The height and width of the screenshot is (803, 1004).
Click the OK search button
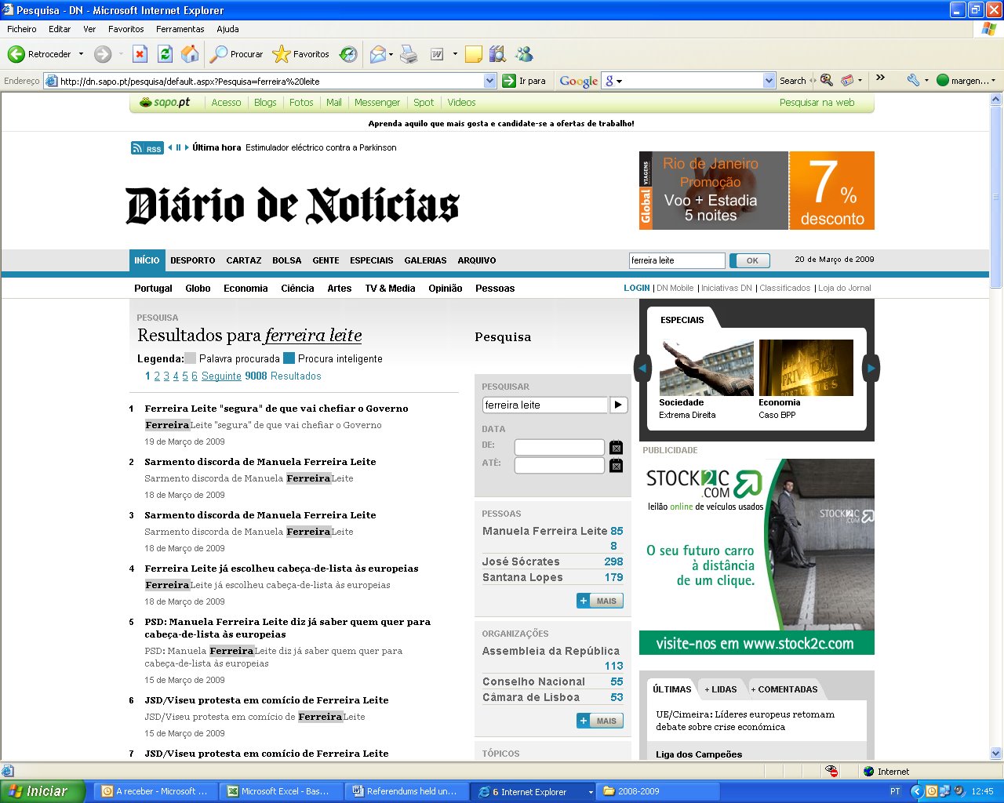[x=751, y=260]
